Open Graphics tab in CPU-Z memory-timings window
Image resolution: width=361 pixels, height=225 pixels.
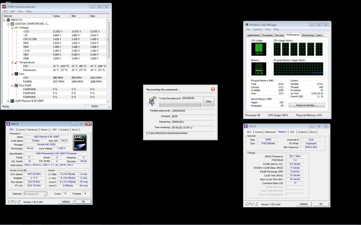click(302, 132)
